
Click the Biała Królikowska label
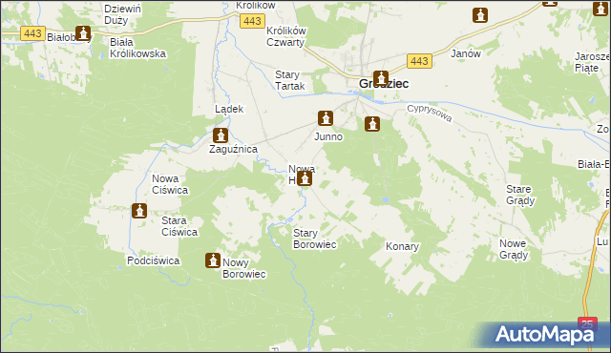[x=137, y=48]
